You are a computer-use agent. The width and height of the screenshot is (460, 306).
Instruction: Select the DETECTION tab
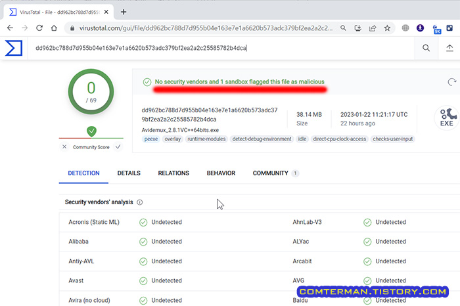[x=83, y=173]
